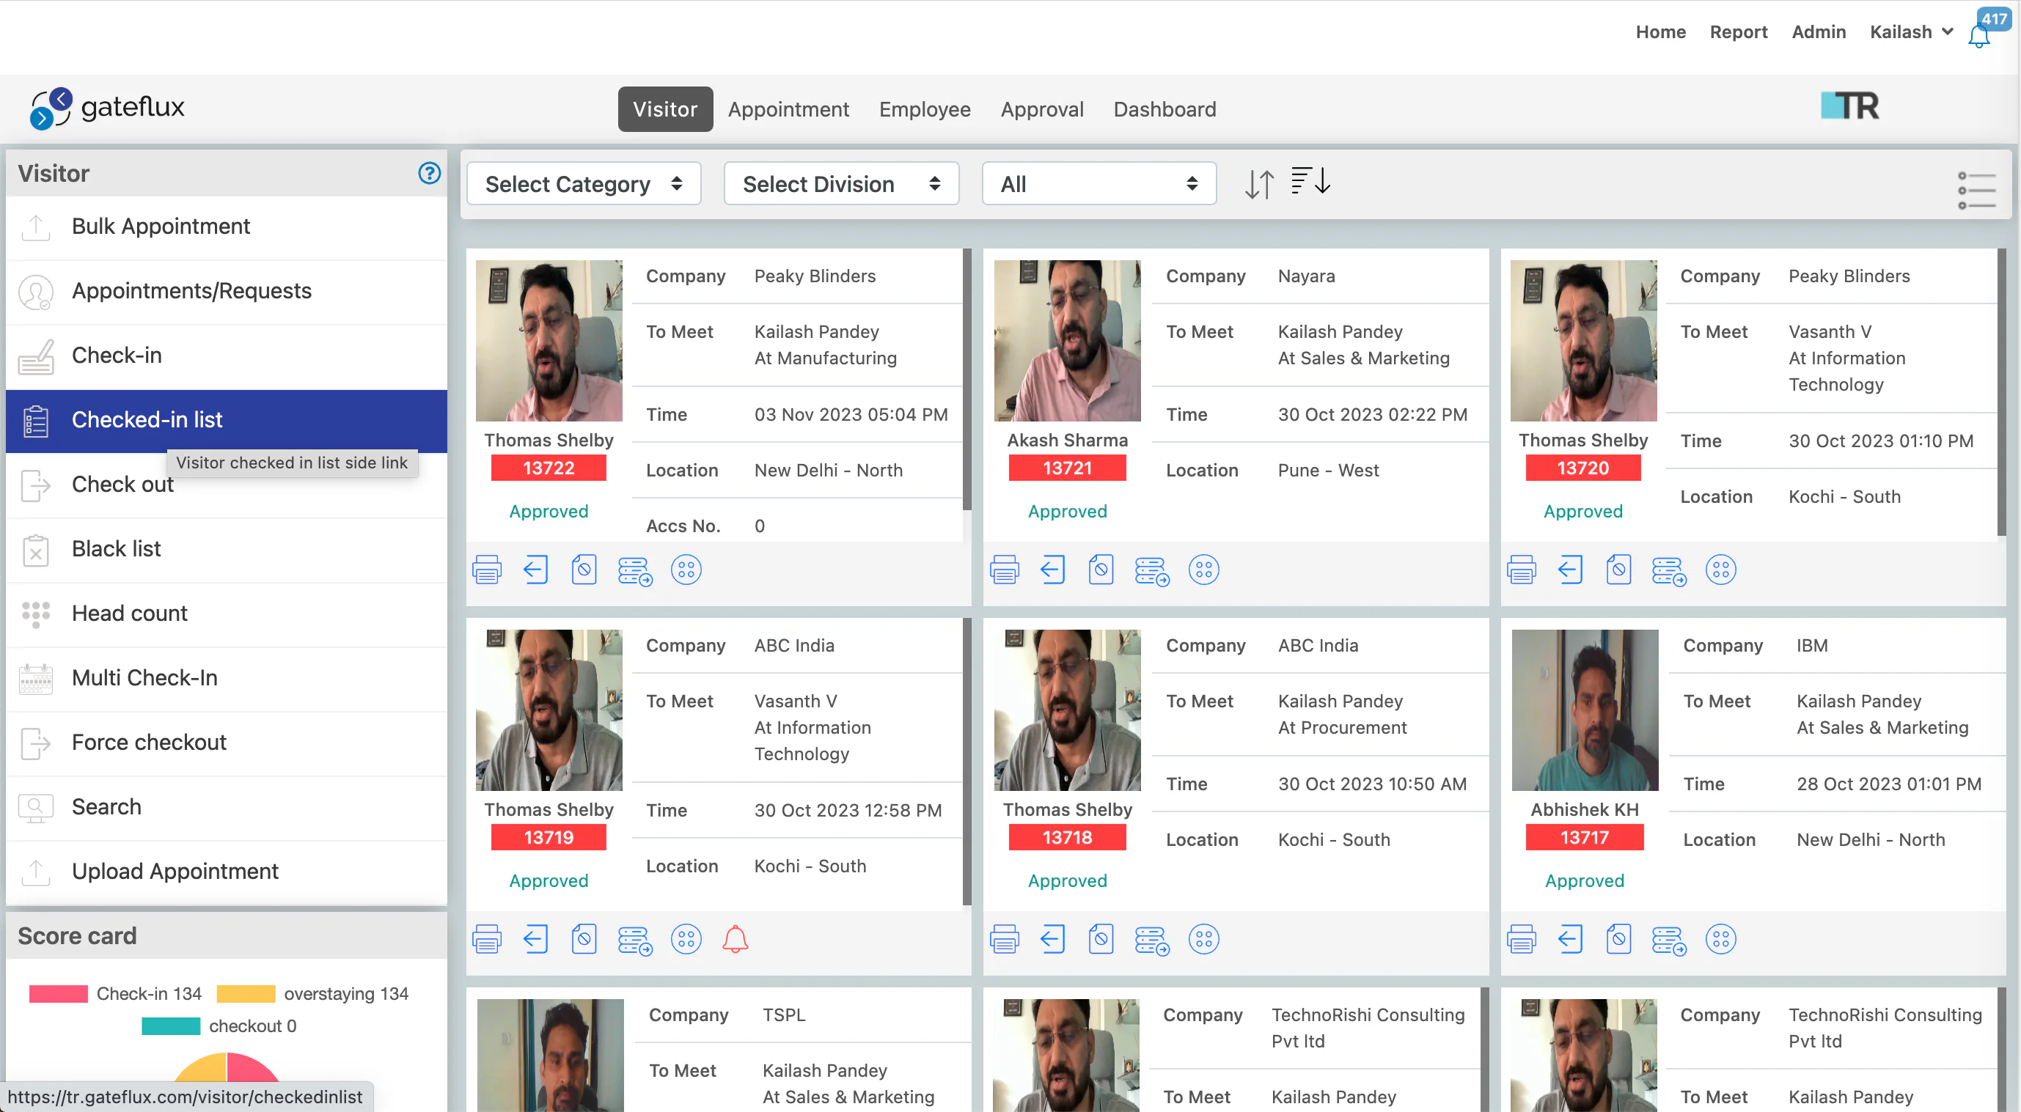
Task: Click the ascending/descending sort arrows icon
Action: 1259,184
